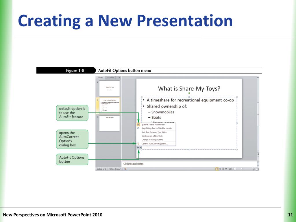Click the Previous Slide double-arrow button

point(258,154)
